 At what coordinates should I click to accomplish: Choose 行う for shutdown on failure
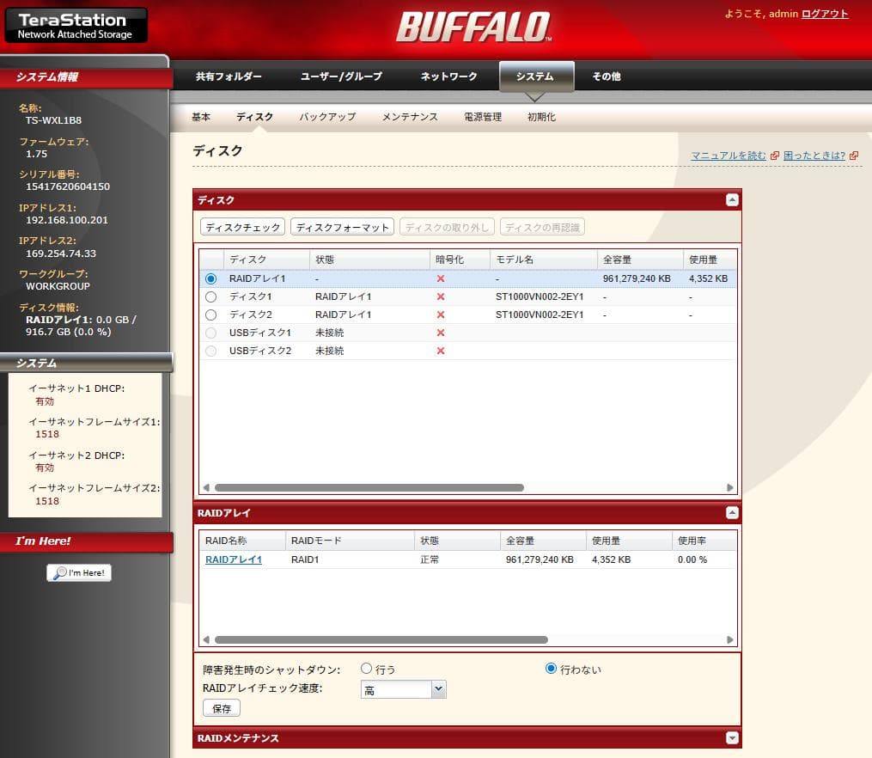(366, 668)
